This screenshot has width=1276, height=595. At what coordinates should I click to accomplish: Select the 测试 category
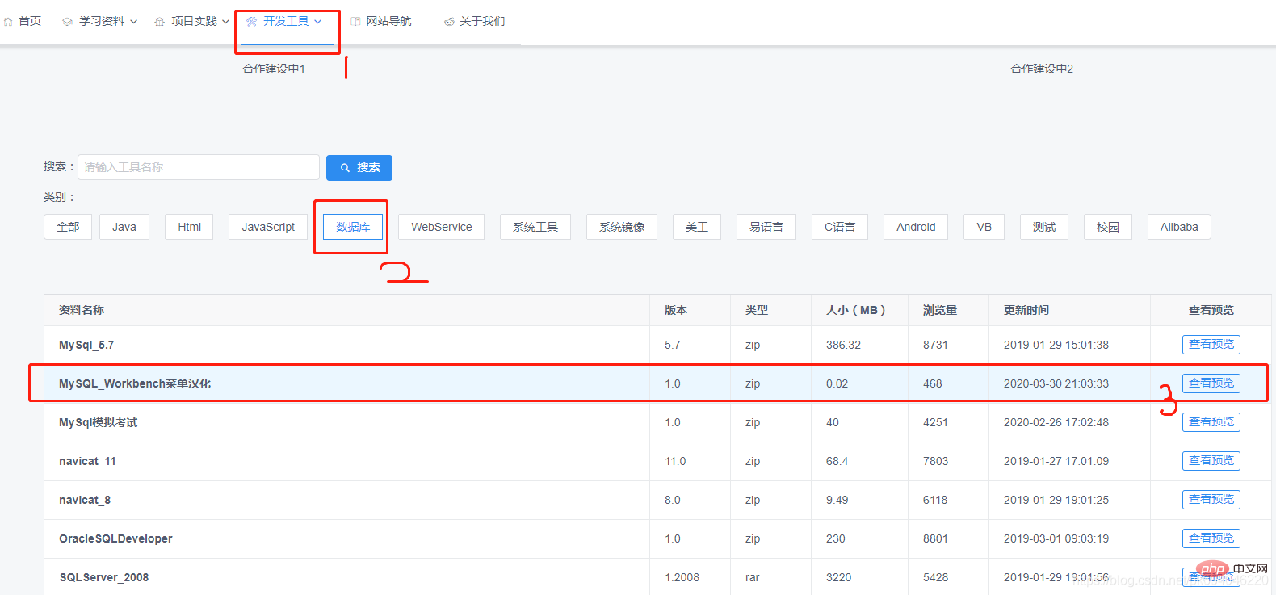[x=1044, y=227]
